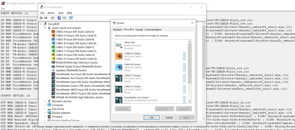Click the PA328 monitor icon in device tree
The height and width of the screenshot is (130, 295).
[53, 63]
